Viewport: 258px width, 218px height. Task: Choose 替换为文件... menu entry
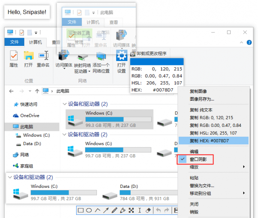point(214,185)
